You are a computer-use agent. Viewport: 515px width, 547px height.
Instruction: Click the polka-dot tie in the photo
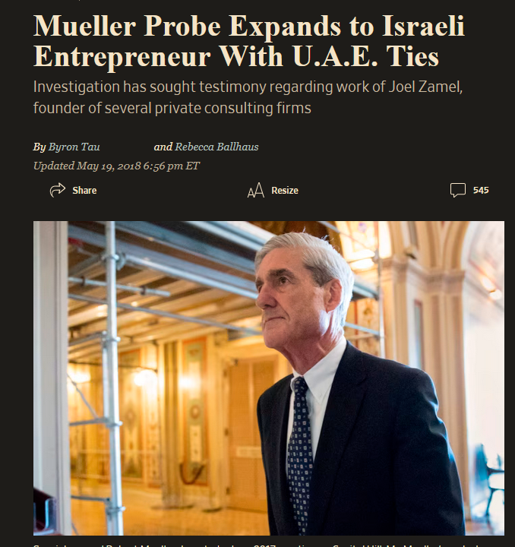click(299, 454)
